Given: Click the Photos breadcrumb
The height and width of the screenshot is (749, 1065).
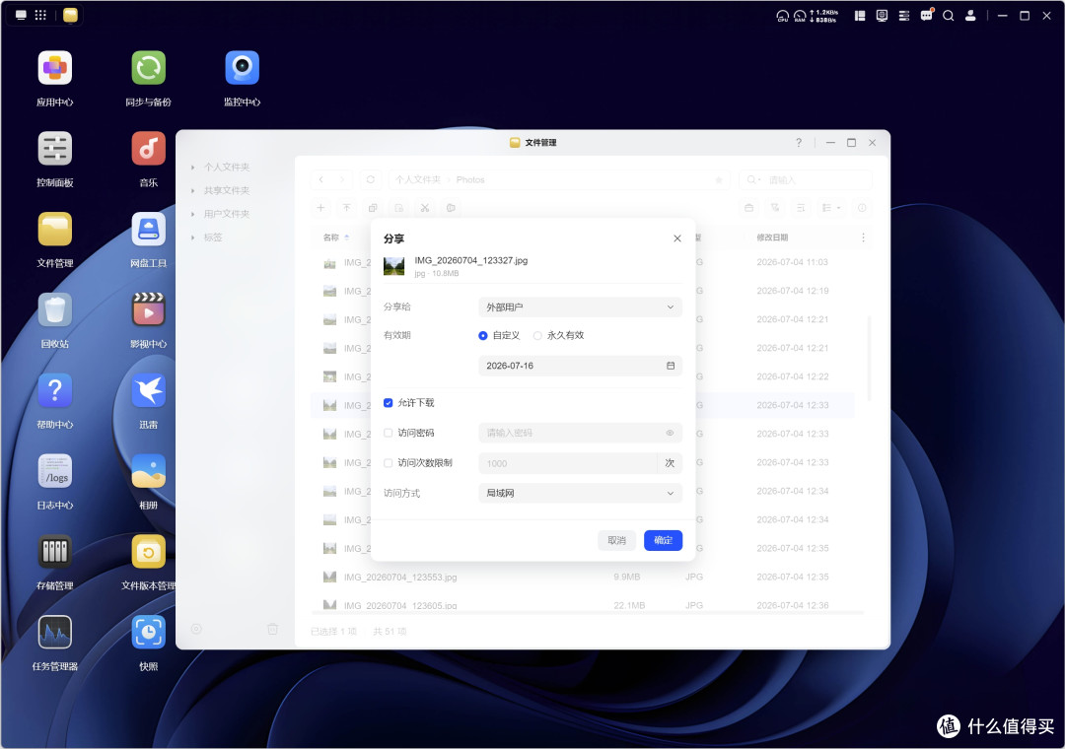Looking at the screenshot, I should (x=470, y=180).
